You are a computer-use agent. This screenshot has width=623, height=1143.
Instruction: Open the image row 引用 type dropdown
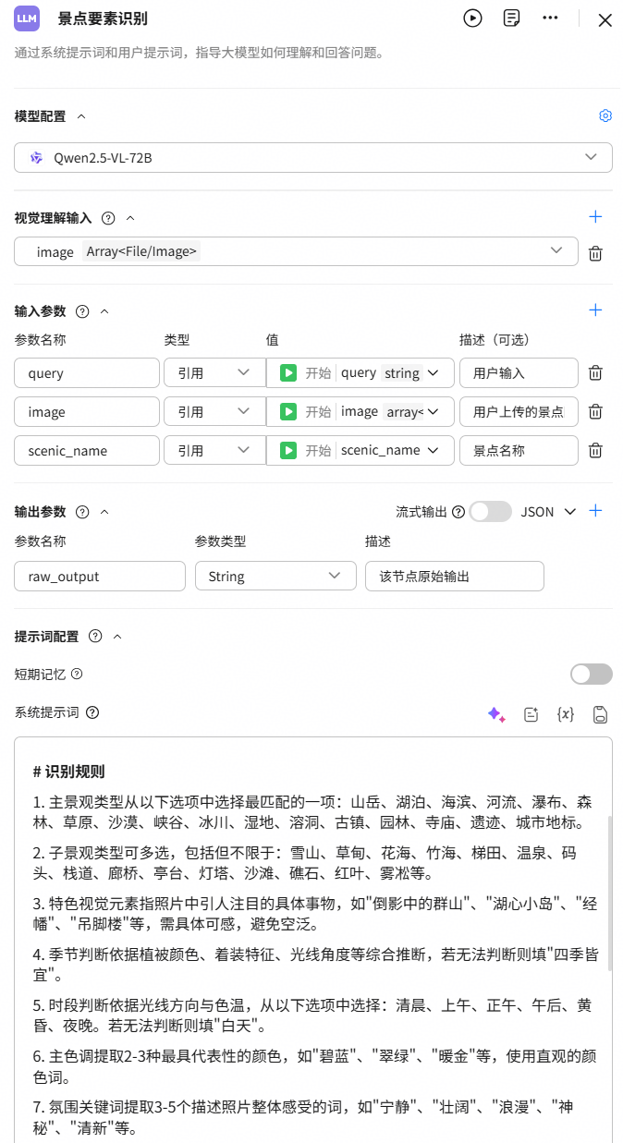[213, 412]
